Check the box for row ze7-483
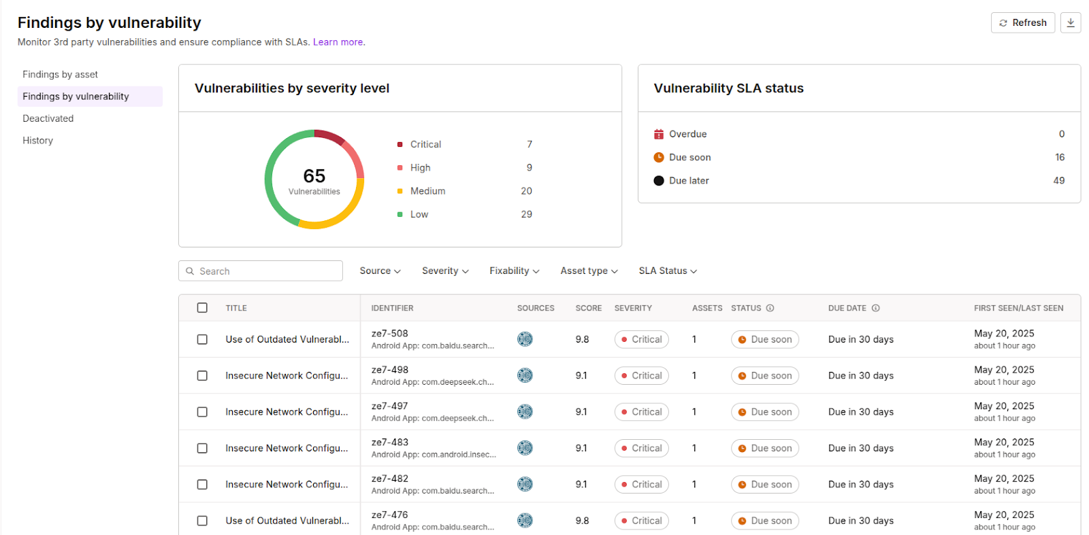This screenshot has width=1089, height=535. coord(202,448)
